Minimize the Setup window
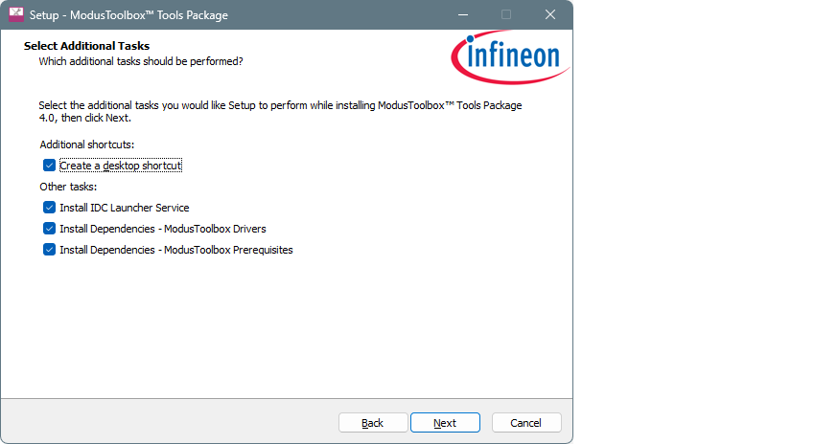 pos(463,14)
